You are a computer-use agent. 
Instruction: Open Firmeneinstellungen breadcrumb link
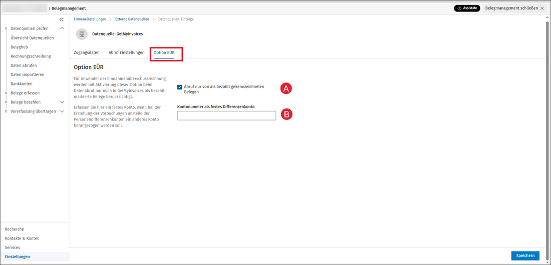click(x=90, y=19)
